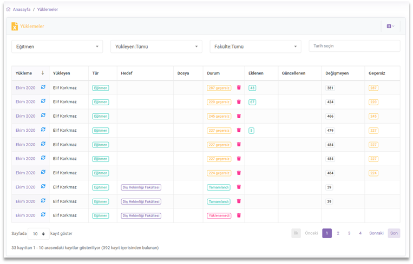
Task: Click the sort arrow in the Yükleme column header
Action: click(43, 73)
